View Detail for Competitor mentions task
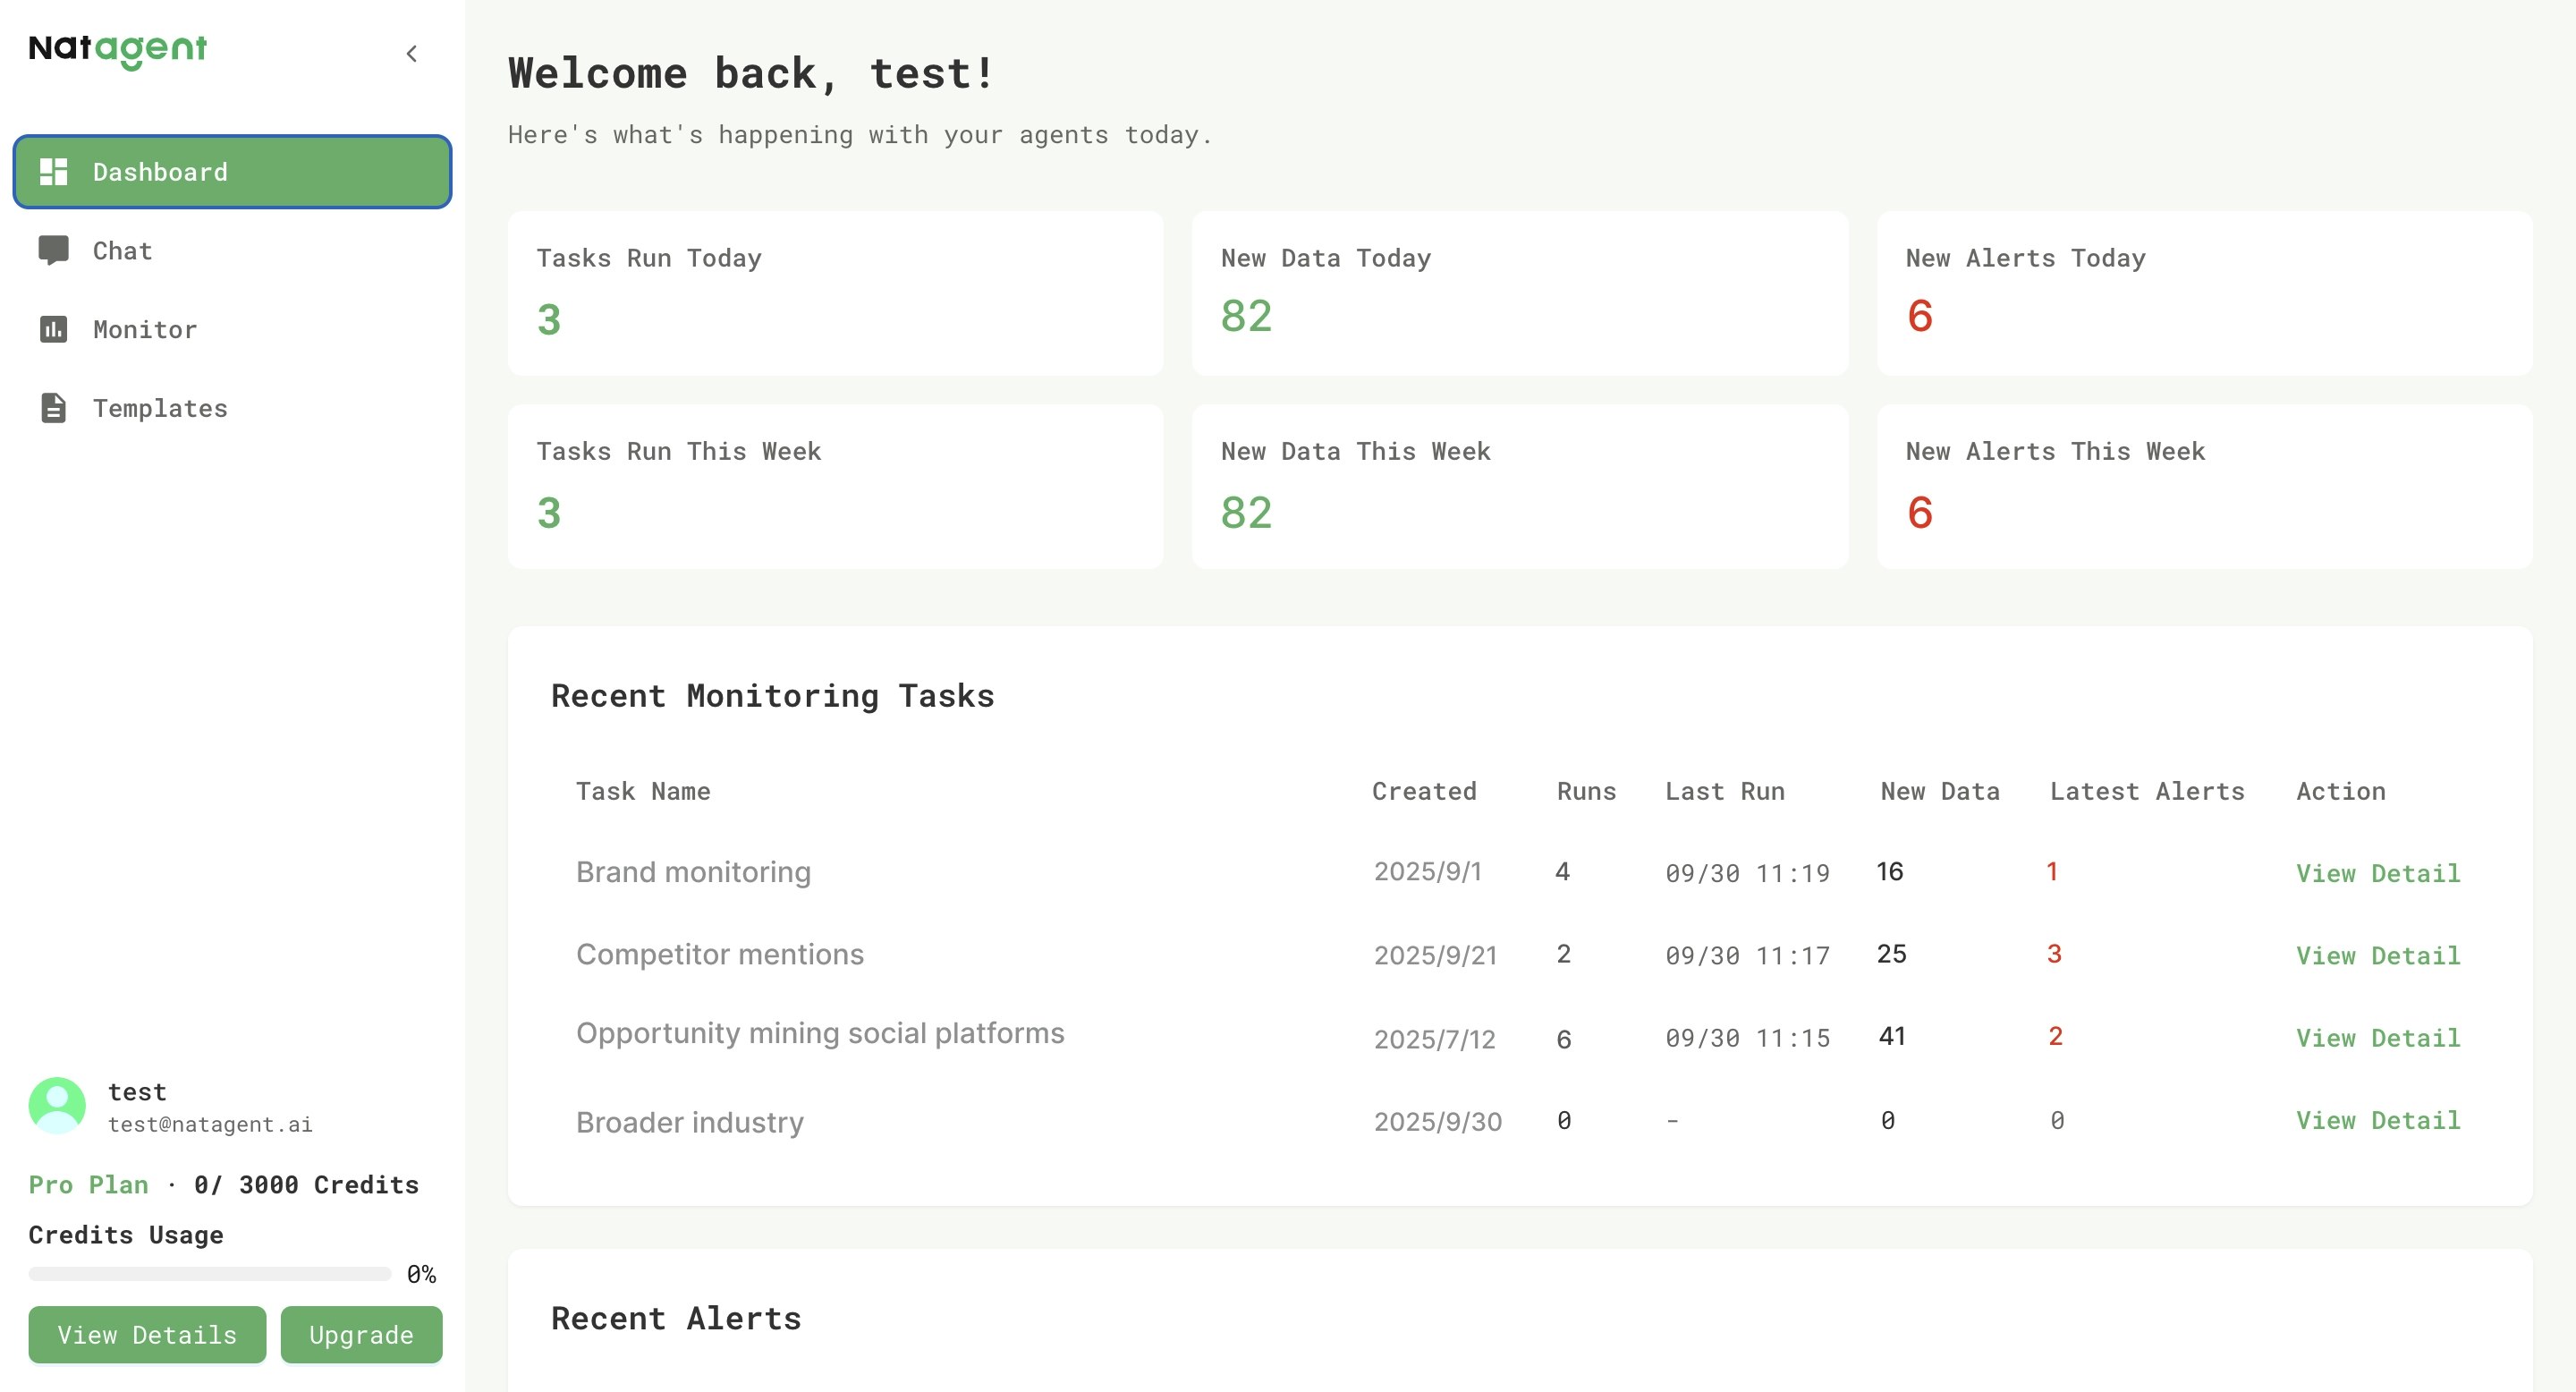2576x1392 pixels. click(x=2377, y=955)
